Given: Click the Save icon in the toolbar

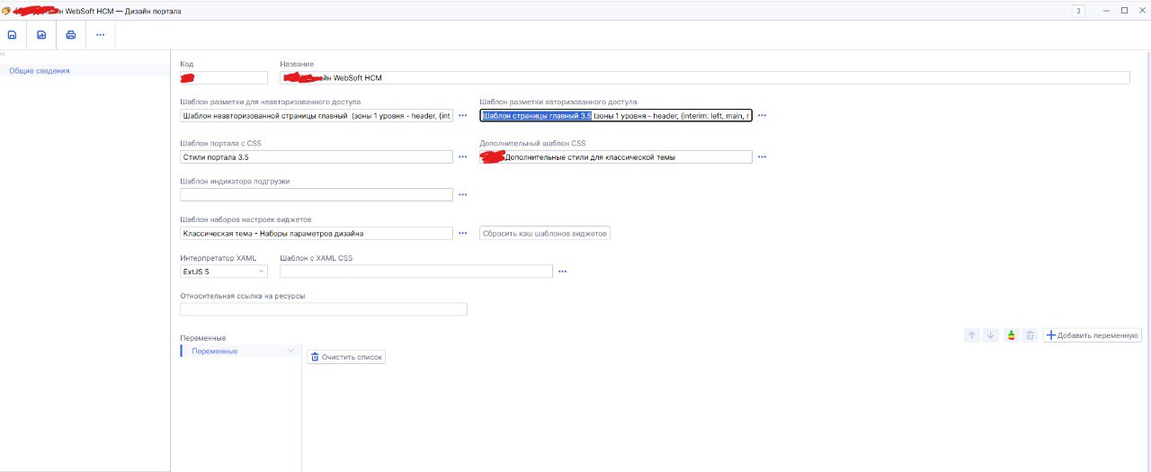Looking at the screenshot, I should tap(13, 35).
